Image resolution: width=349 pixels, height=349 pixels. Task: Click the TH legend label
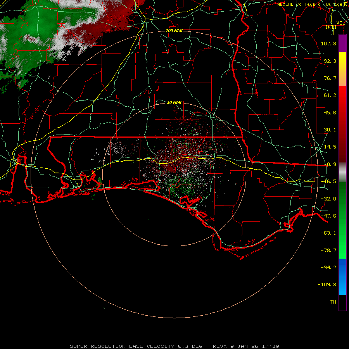tap(333, 302)
